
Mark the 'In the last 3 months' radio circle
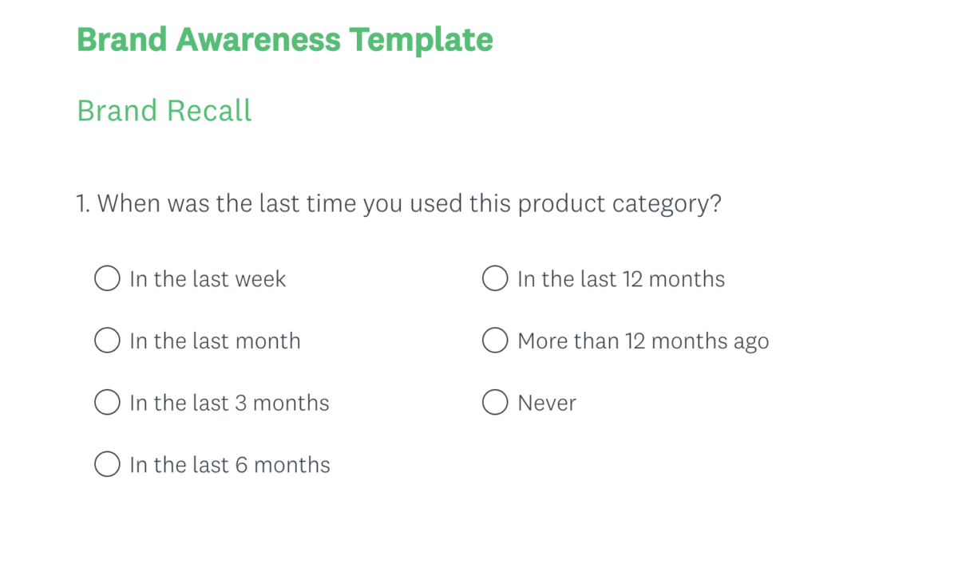point(107,403)
